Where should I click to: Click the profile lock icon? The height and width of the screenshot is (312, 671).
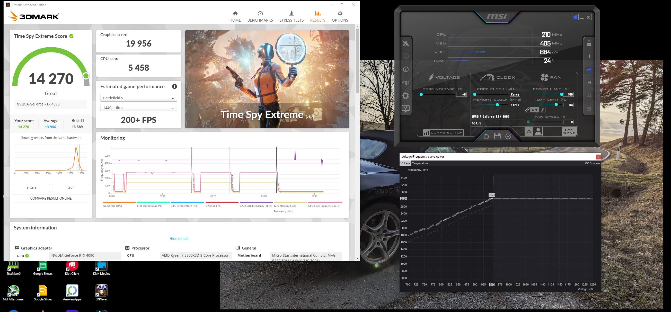(x=589, y=43)
